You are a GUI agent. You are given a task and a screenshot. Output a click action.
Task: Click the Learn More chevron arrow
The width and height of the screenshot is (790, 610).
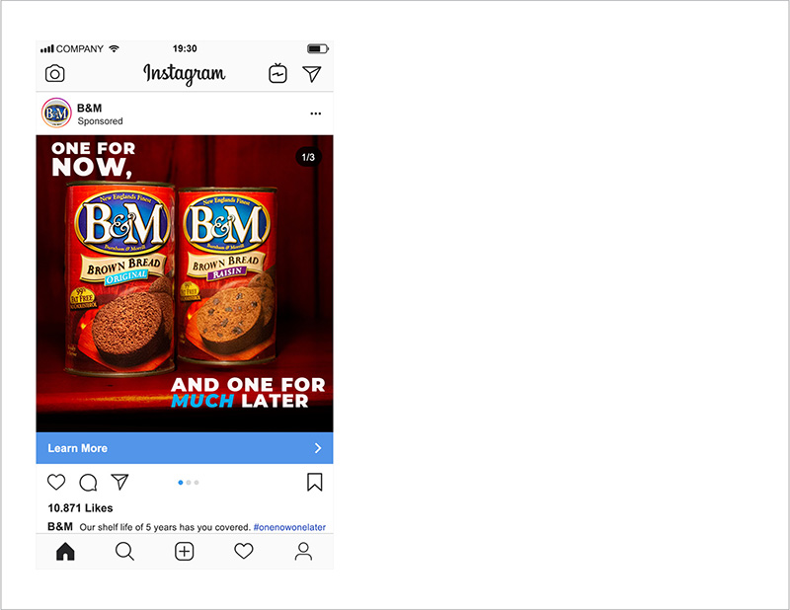pos(318,448)
